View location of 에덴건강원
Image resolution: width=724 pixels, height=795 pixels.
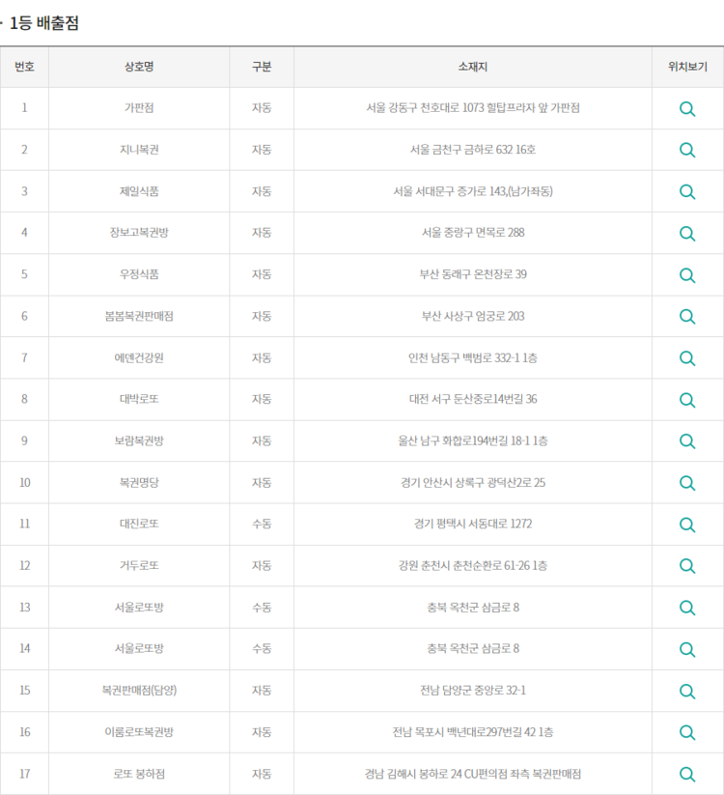[x=687, y=358]
